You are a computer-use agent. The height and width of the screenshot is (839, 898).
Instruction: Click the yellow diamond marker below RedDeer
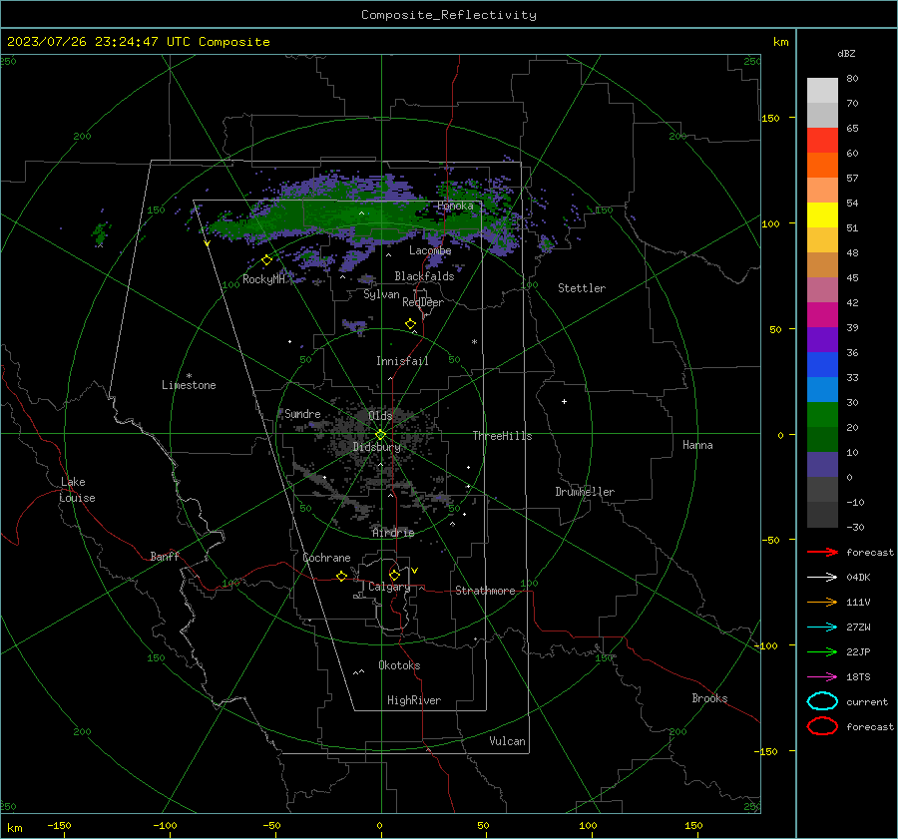click(411, 324)
